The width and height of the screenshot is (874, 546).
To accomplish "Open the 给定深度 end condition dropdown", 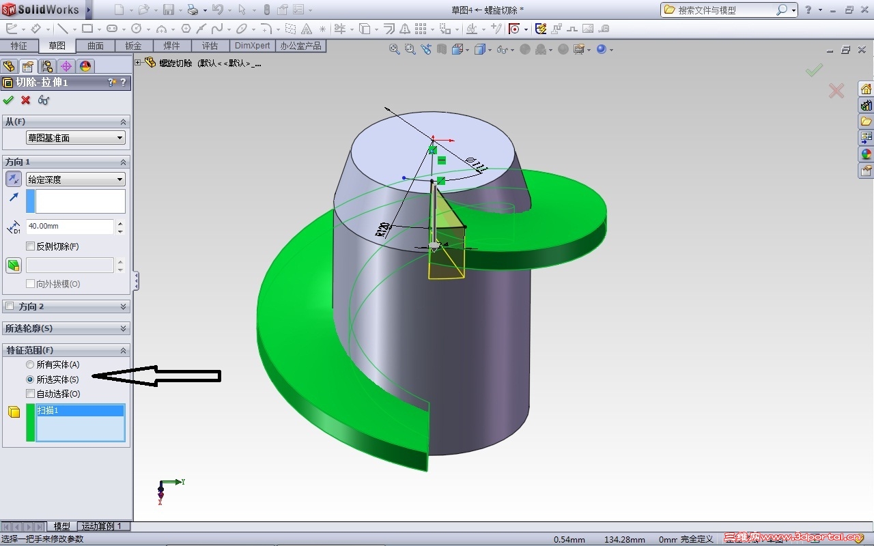I will (x=76, y=179).
